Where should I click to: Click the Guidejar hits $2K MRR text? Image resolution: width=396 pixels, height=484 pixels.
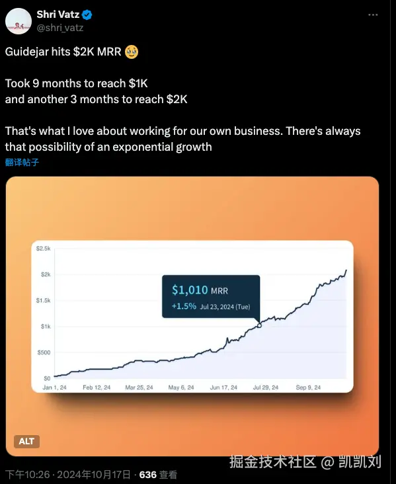63,52
